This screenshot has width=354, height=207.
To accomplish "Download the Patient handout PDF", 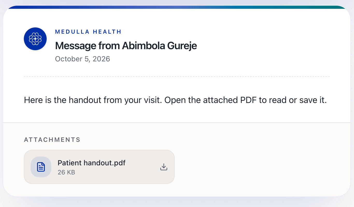I will (x=164, y=167).
